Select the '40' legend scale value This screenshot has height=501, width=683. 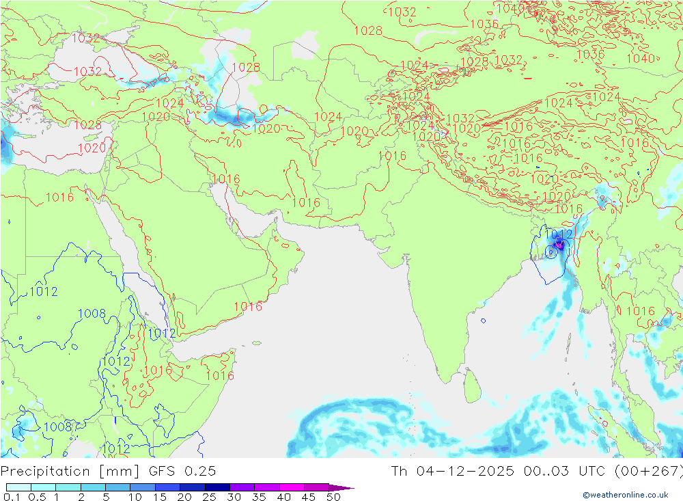[x=284, y=497]
